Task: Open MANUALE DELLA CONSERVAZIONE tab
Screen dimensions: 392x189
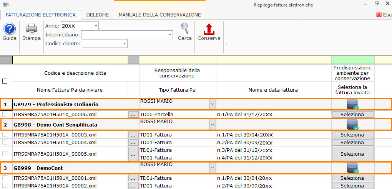Action: pos(160,15)
